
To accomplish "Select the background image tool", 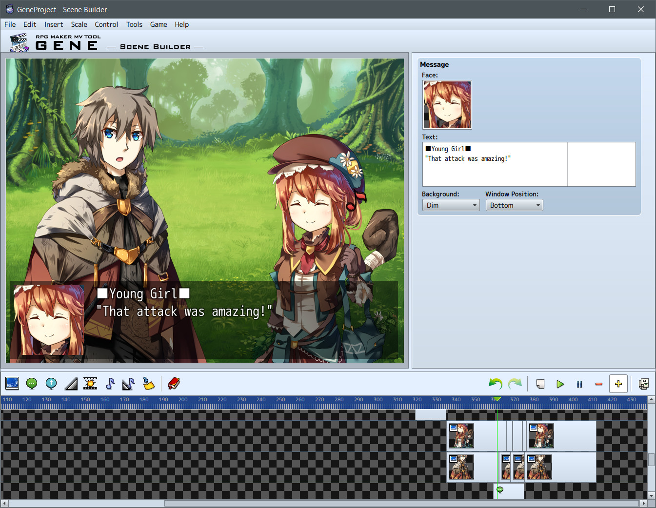I will pos(12,384).
